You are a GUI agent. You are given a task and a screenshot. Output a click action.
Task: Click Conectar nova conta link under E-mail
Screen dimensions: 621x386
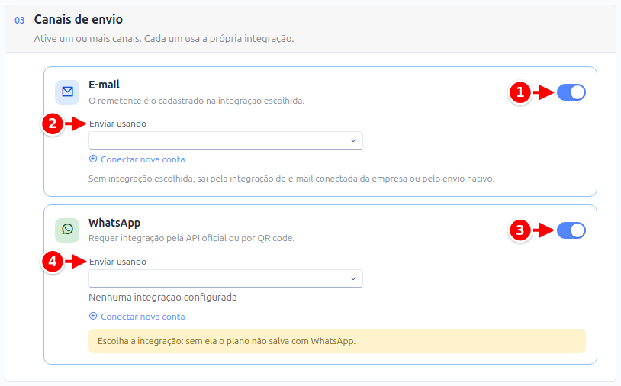pyautogui.click(x=143, y=159)
